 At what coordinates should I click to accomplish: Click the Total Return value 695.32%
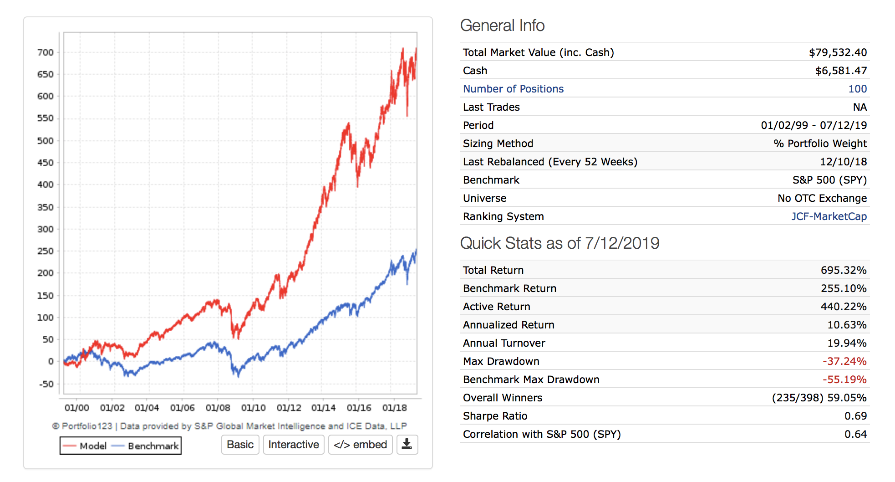843,270
